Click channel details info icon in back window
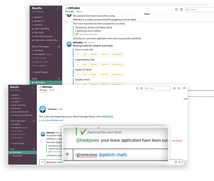 click(176, 9)
